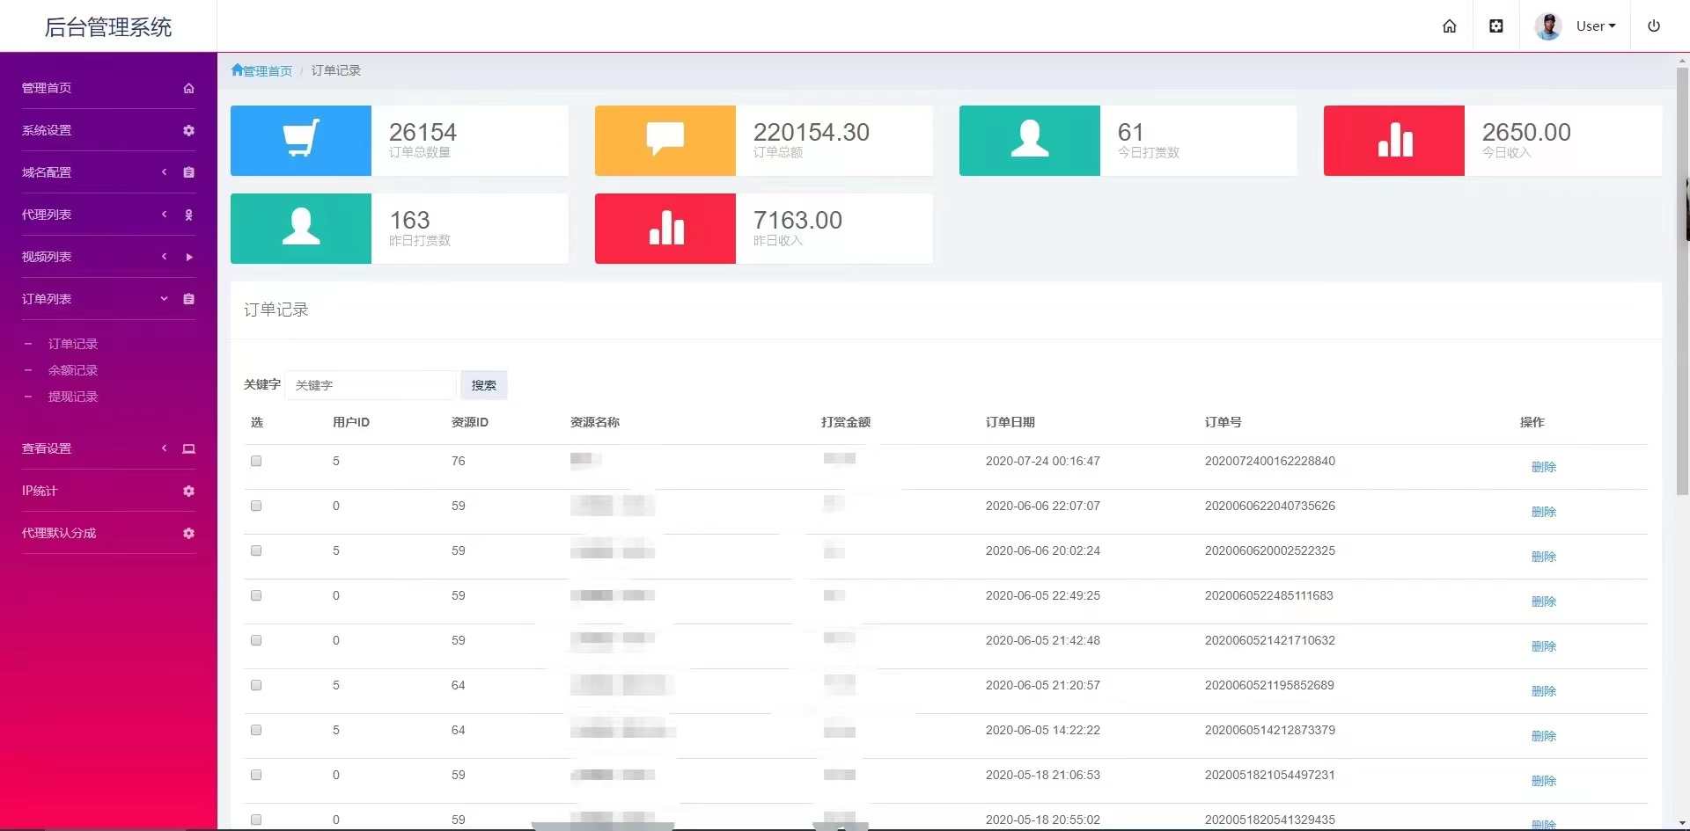Select the checkbox for order 2020060521195852689

(x=256, y=685)
